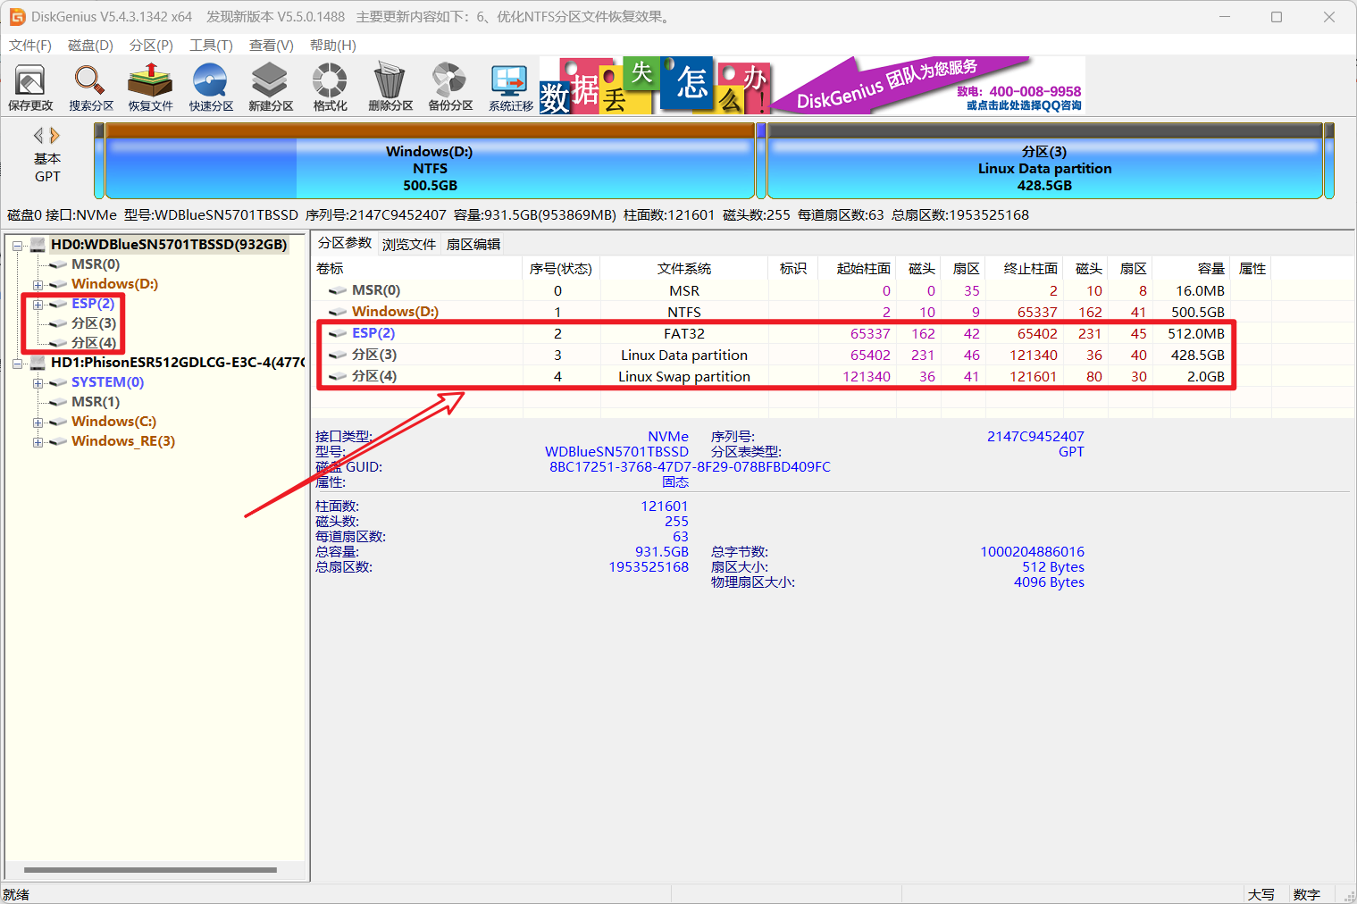Switch to the 浏览文件 tab
This screenshot has height=904, width=1357.
(408, 242)
